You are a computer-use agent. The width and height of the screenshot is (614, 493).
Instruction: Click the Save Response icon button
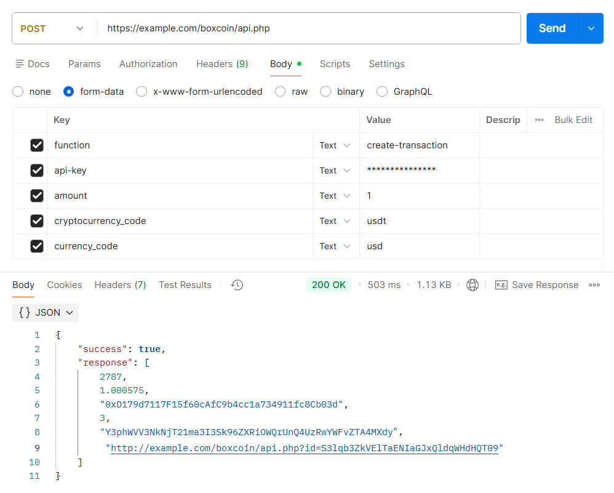pyautogui.click(x=501, y=285)
